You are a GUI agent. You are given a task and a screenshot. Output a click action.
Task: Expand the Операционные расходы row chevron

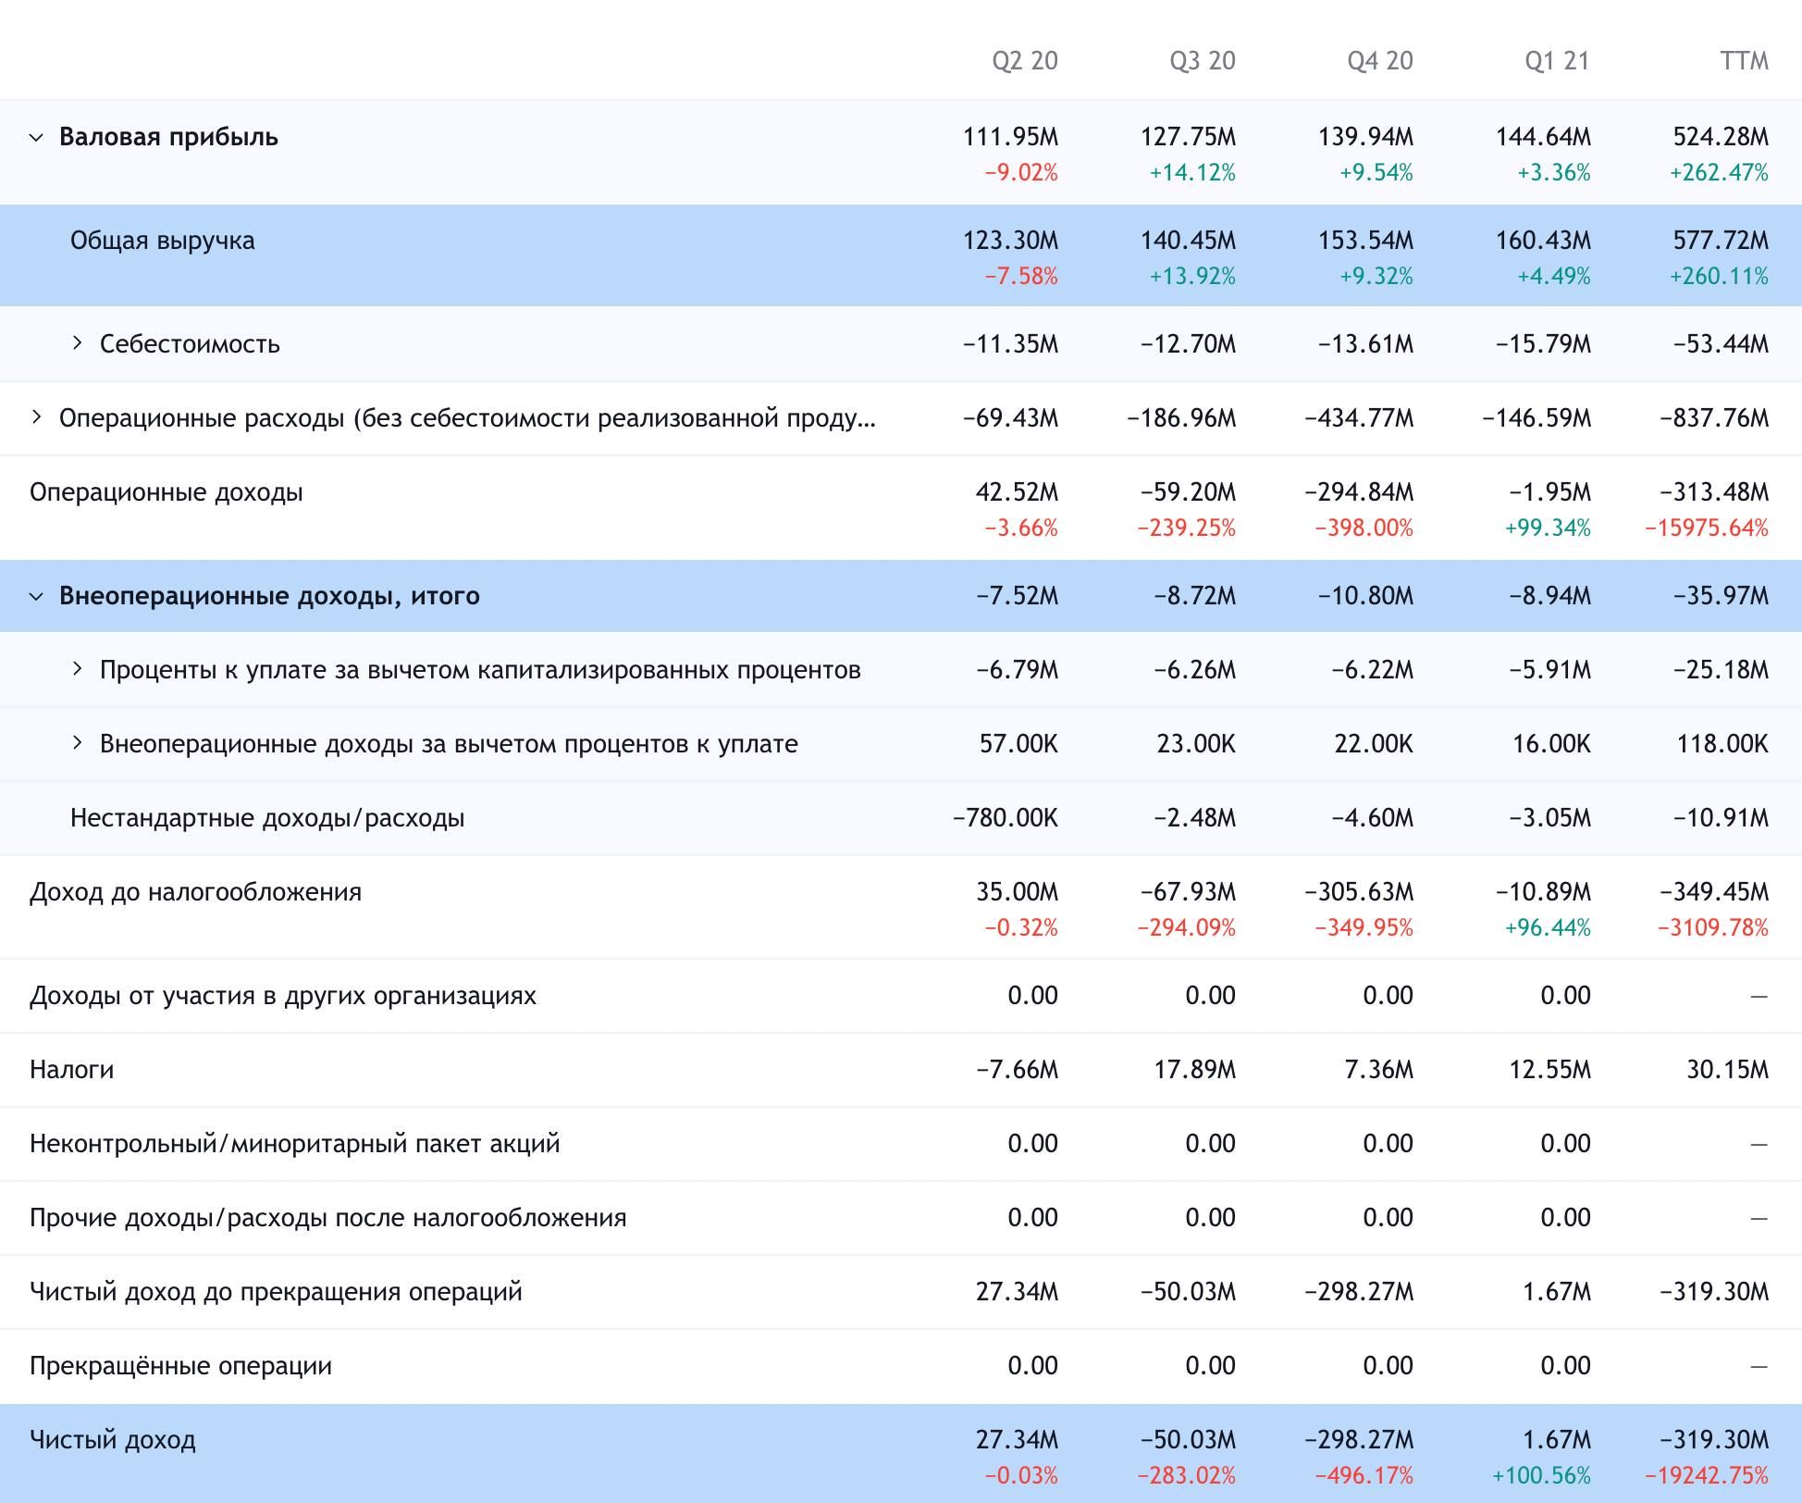[36, 417]
